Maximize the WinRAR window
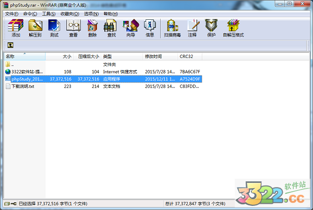Screen dimensions: 313x210 coord(289,4)
